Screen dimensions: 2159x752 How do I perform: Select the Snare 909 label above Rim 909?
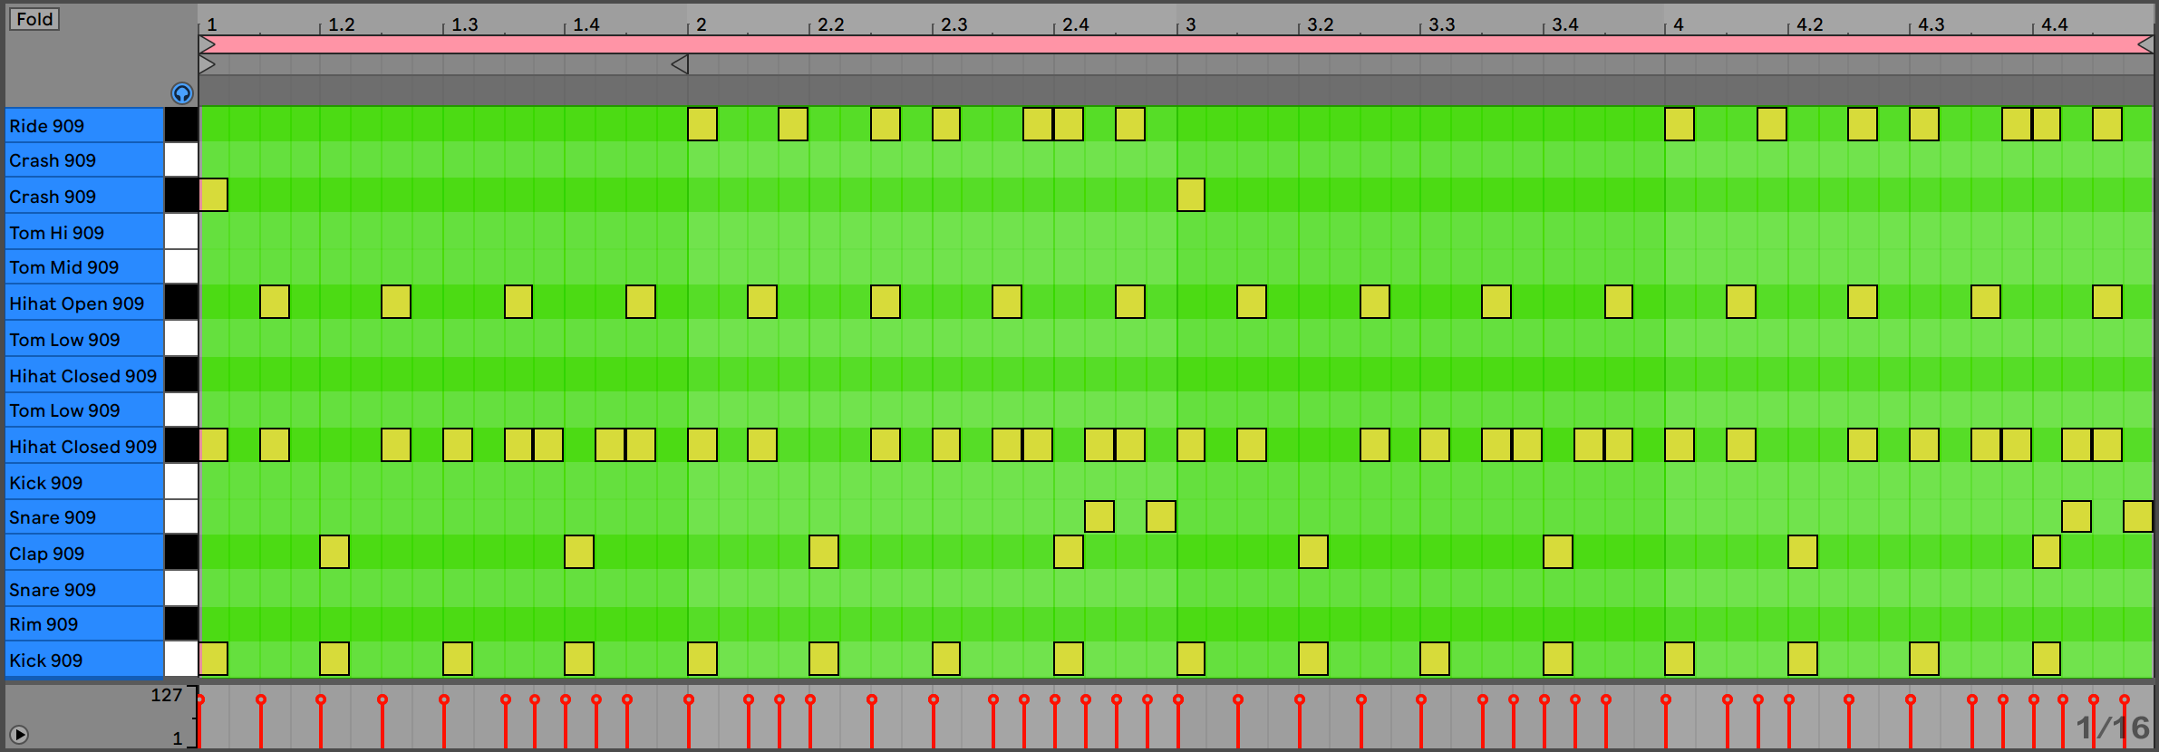pos(84,589)
